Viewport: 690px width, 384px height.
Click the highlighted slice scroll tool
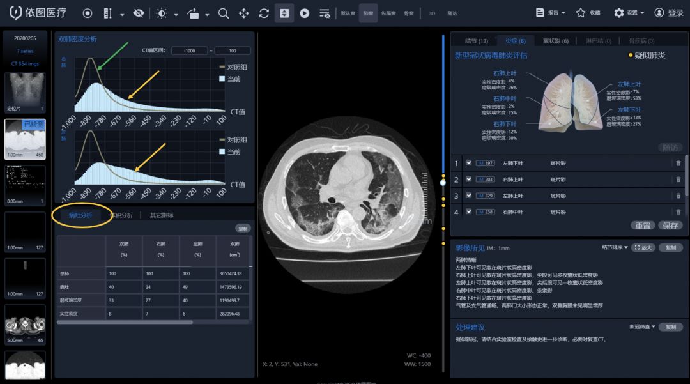[x=284, y=13]
